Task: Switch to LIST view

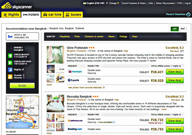Action: [x=175, y=29]
